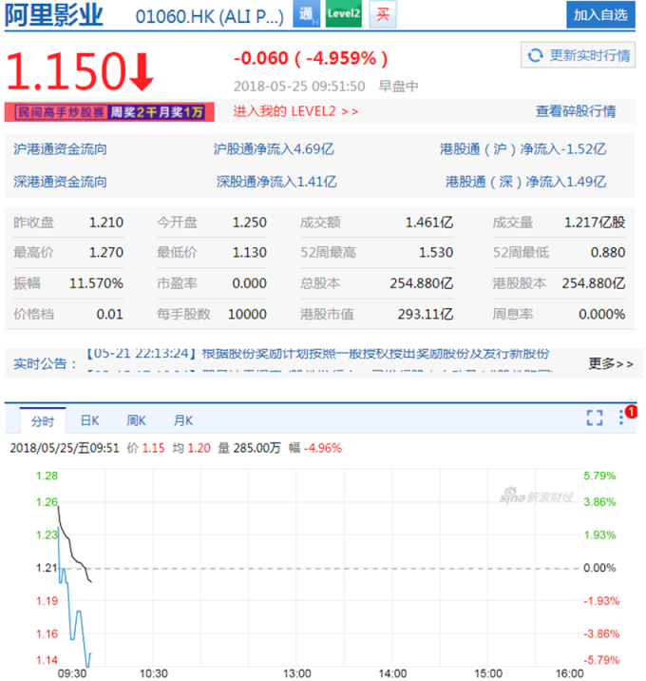Click 港股通（深）净流入1.49亿 text
The image size is (646, 681).
point(525,182)
